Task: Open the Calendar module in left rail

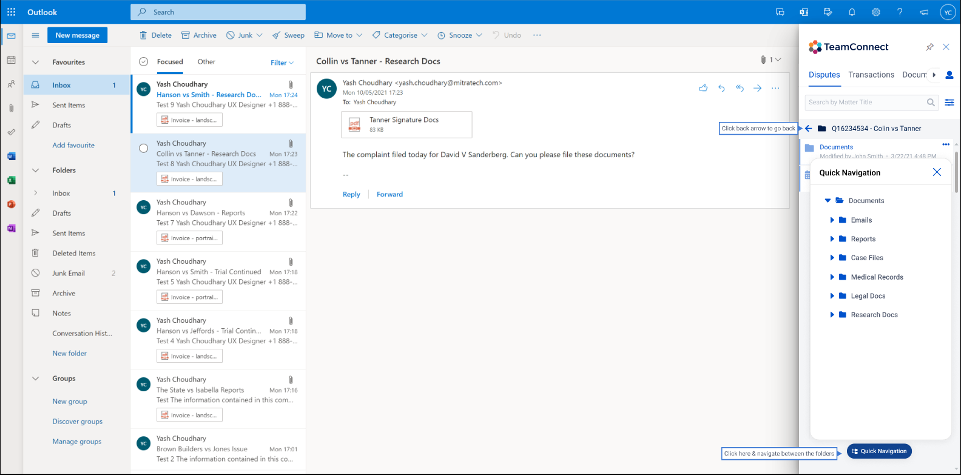Action: click(x=11, y=60)
